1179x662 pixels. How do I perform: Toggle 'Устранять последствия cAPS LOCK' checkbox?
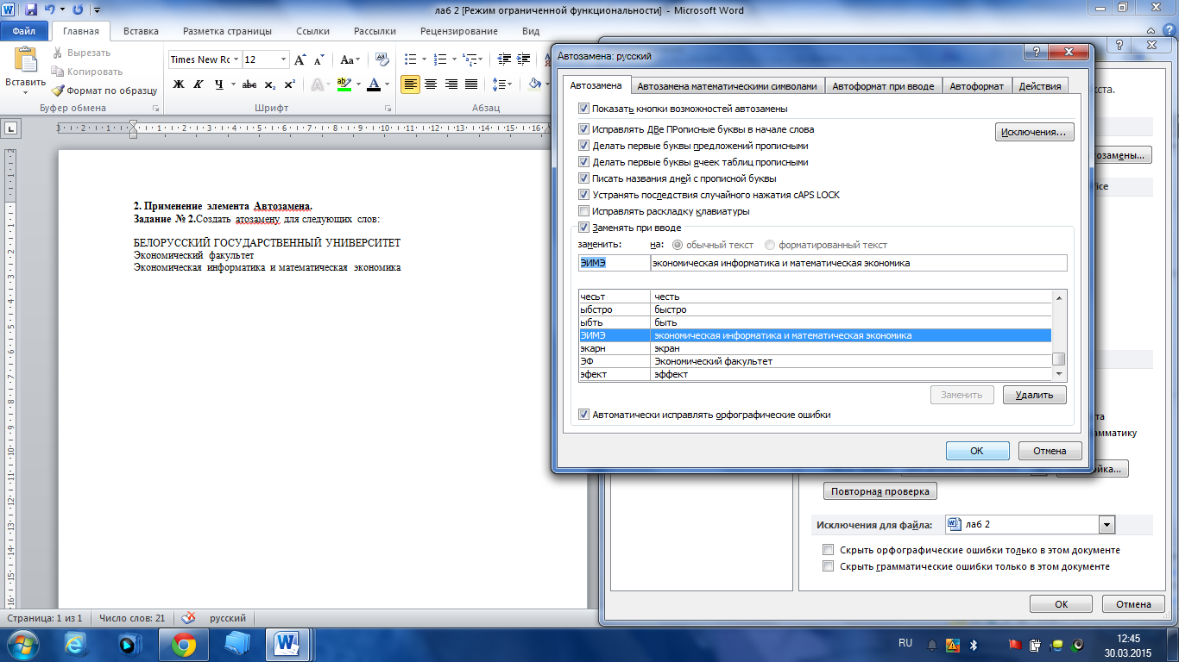click(584, 195)
